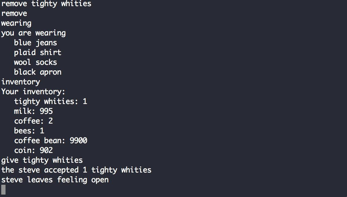Click the 'black apron' line
Image resolution: width=347 pixels, height=197 pixels.
38,72
